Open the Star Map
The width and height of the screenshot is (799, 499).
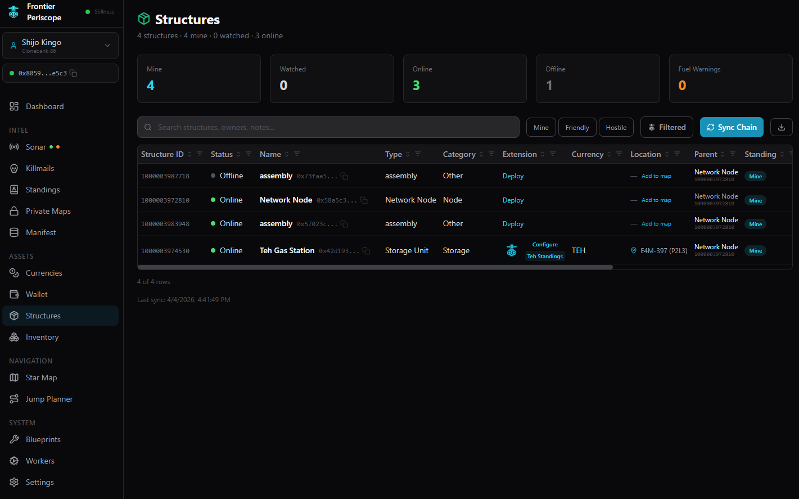60,377
